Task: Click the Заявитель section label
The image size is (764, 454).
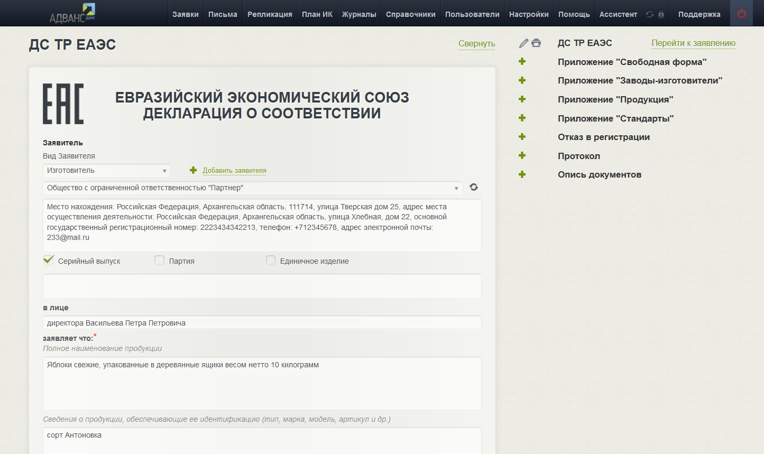Action: [x=63, y=143]
